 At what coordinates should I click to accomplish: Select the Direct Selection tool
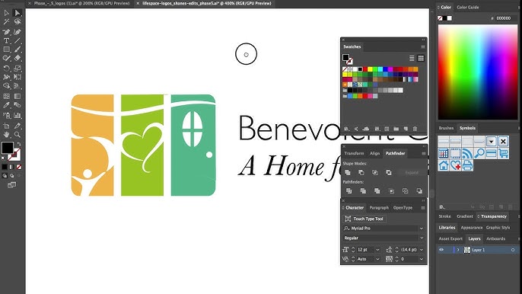18,13
